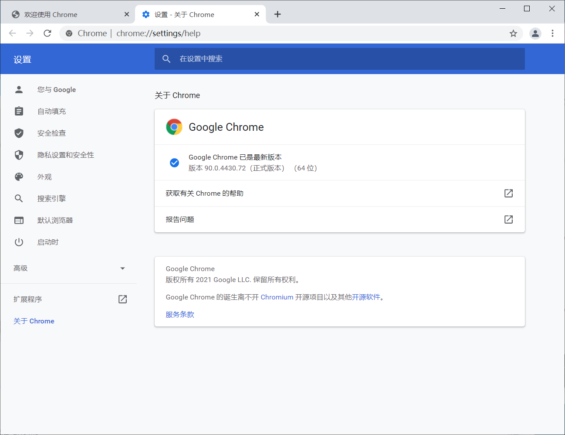
Task: Click the site info icon in address bar
Action: [69, 34]
